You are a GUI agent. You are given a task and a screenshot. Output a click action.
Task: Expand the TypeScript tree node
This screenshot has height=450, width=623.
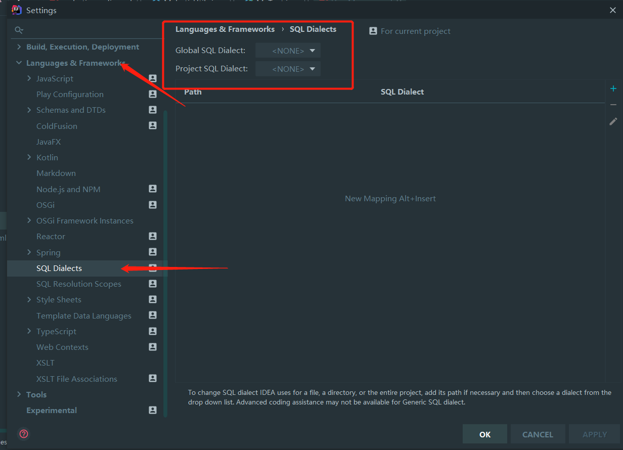29,331
